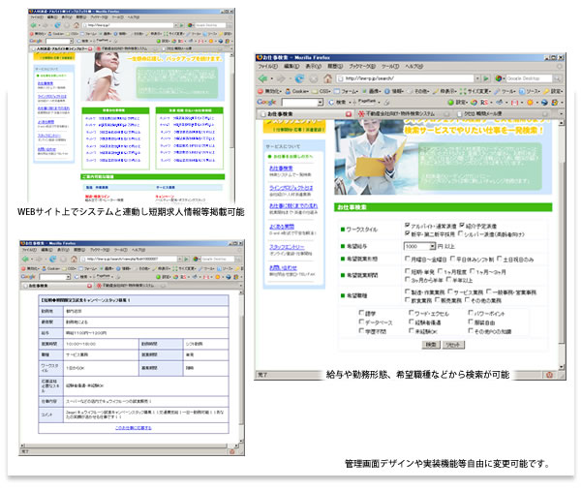Viewport: 582px width, 491px height.
Task: Close the お仕事検索 tab via red icon, large window
Action: click(x=349, y=114)
